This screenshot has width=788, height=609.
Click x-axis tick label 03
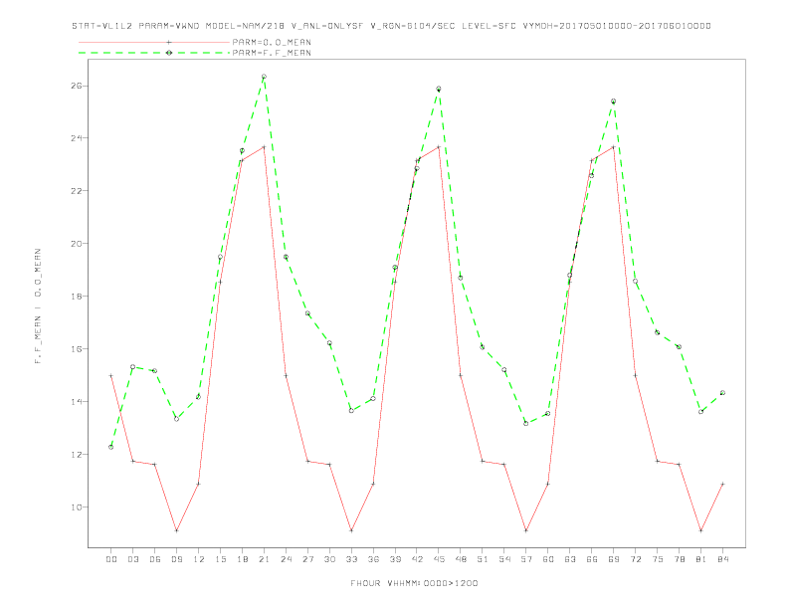(132, 559)
